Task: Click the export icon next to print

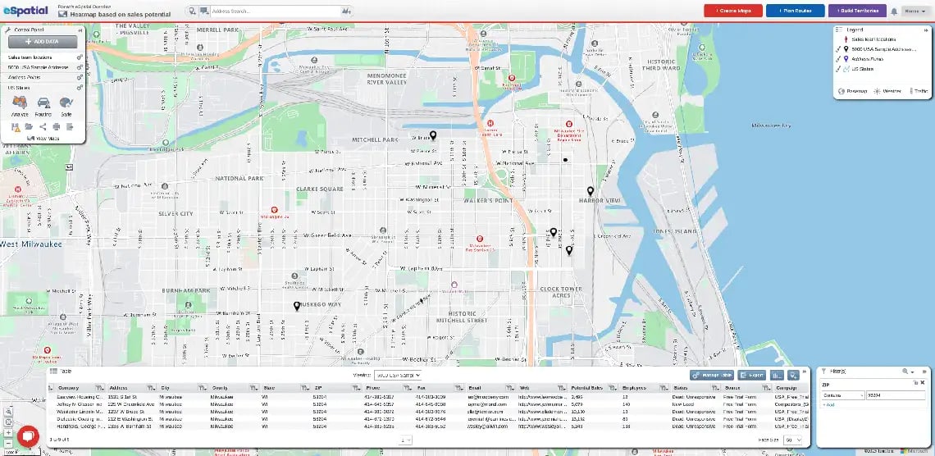Action: point(70,126)
